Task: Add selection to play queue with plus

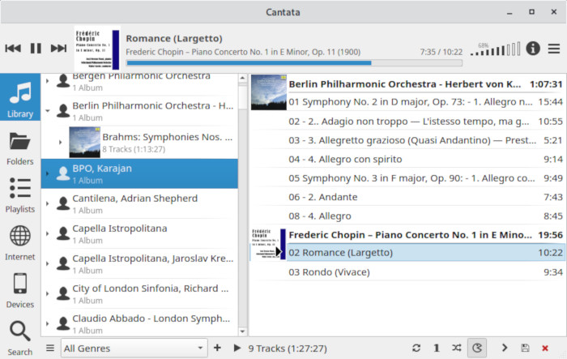Action: 217,348
